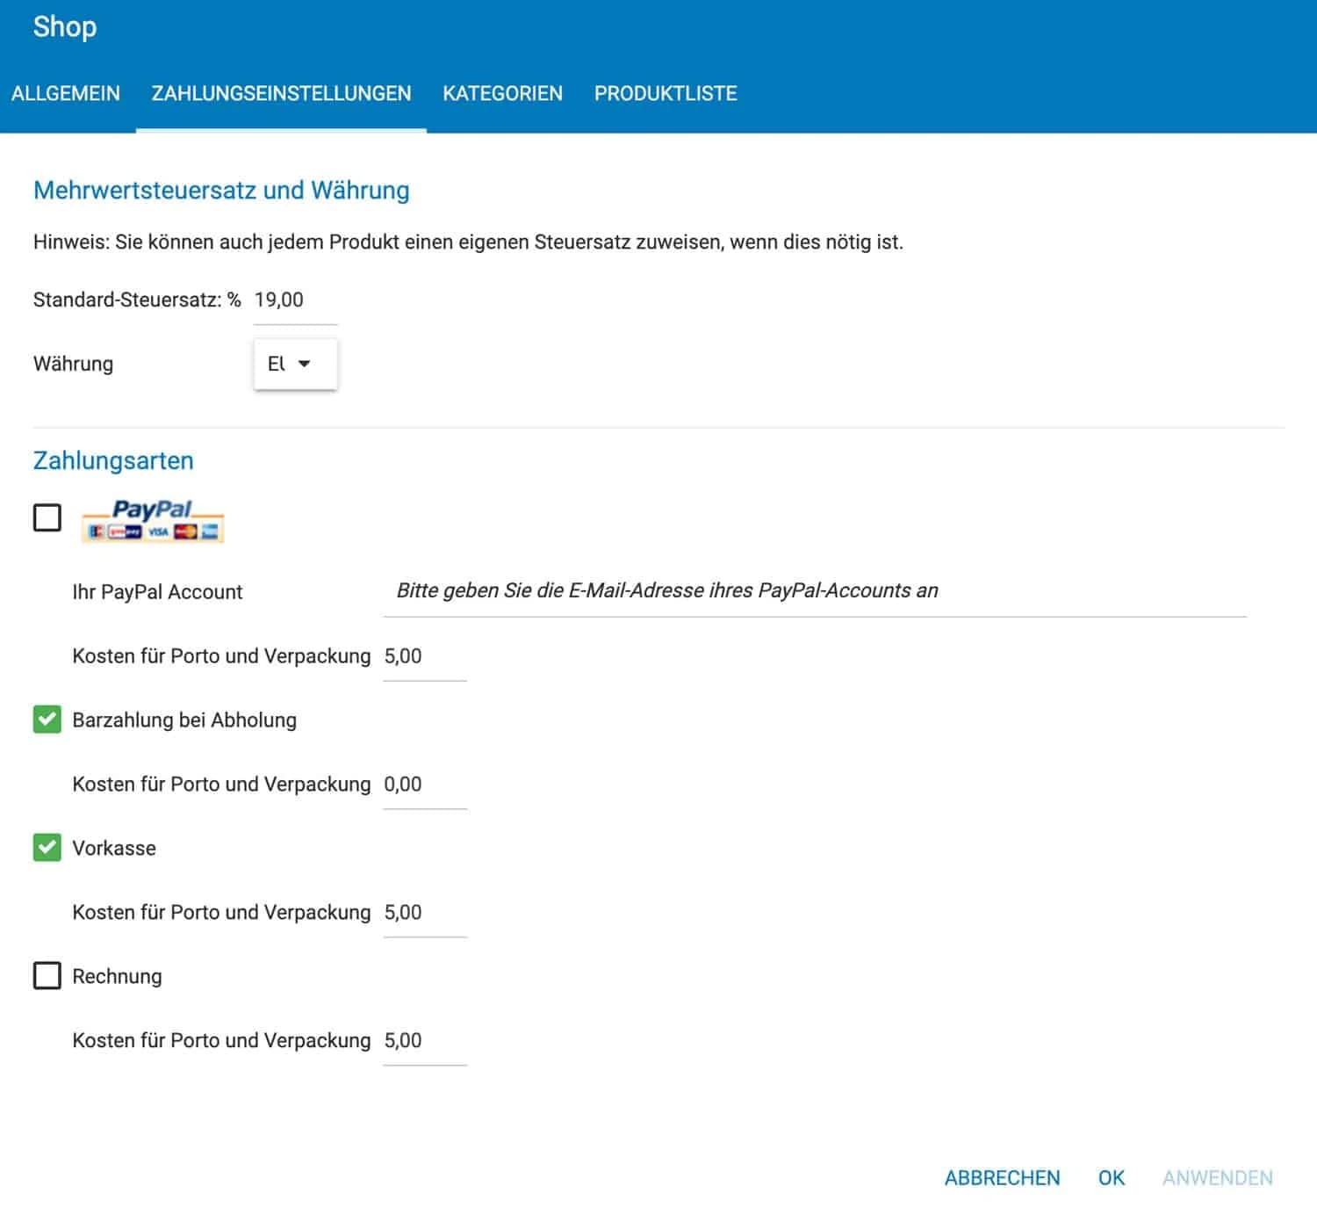Edit Barzahlung Porto und Verpackung cost

tap(424, 785)
